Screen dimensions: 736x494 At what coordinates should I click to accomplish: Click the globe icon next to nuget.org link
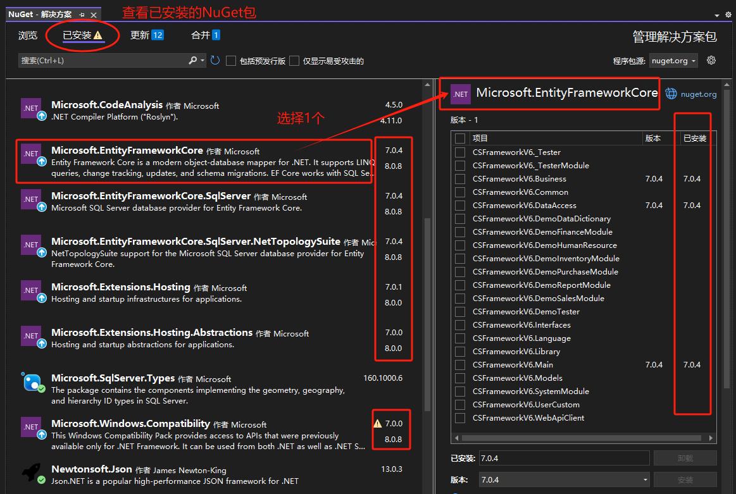(x=671, y=94)
